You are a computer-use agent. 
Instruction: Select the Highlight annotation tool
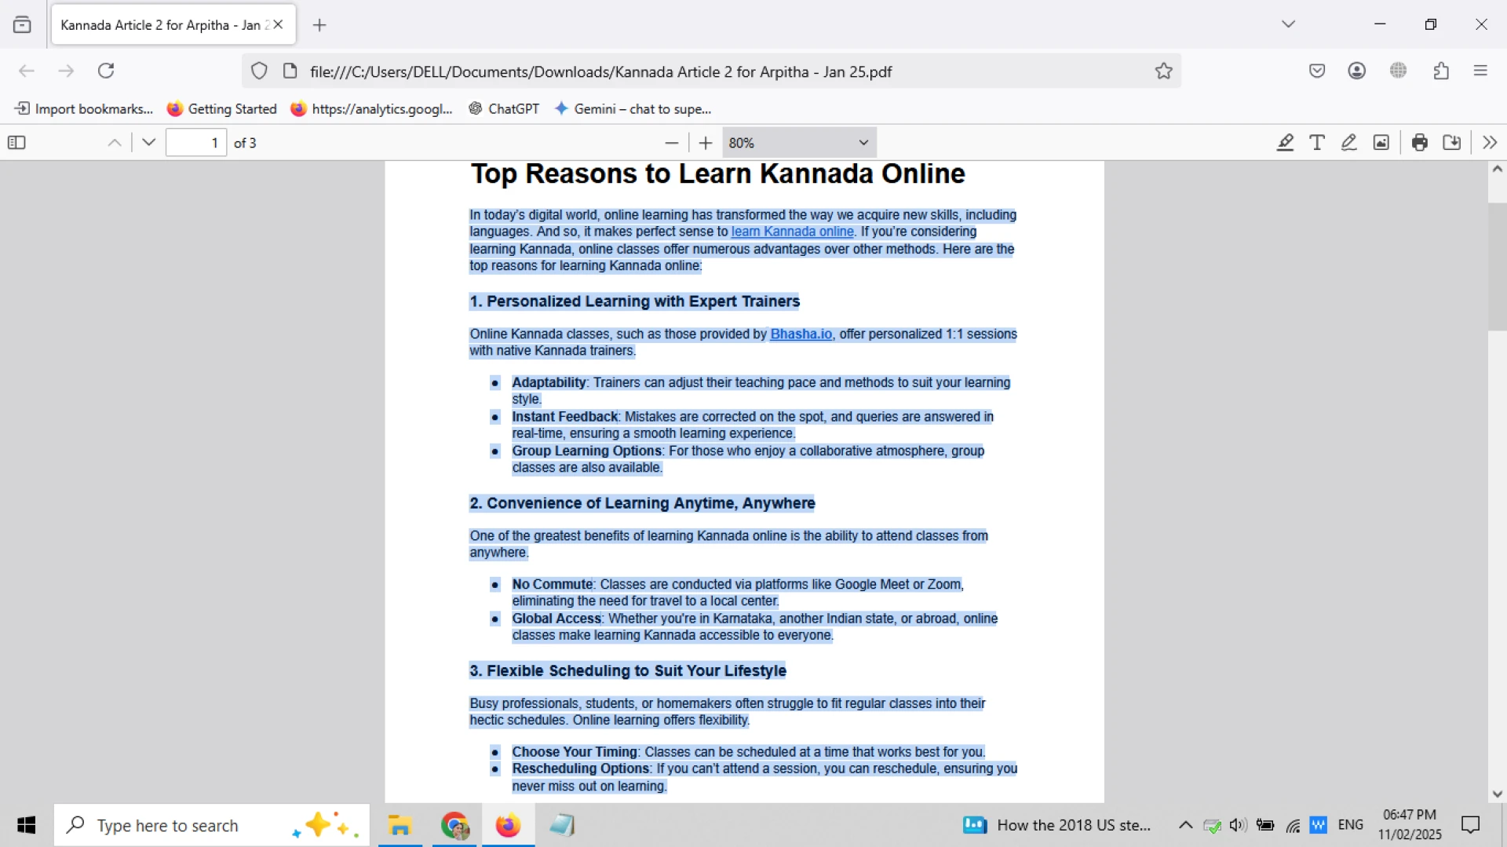click(1285, 142)
